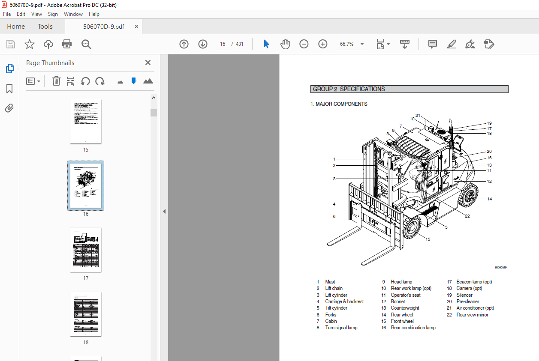Click the 'Lift chain' legend entry
Screen dimensions: 539x361
(334, 289)
